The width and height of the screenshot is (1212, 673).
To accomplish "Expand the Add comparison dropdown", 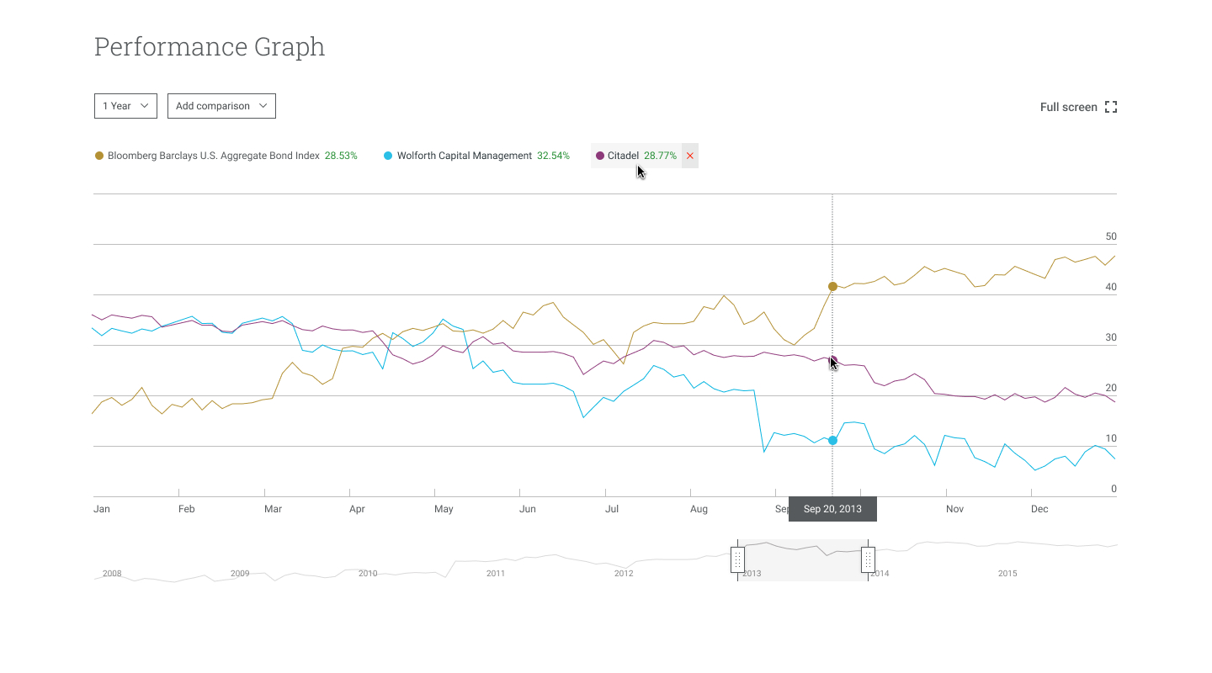I will pyautogui.click(x=221, y=106).
